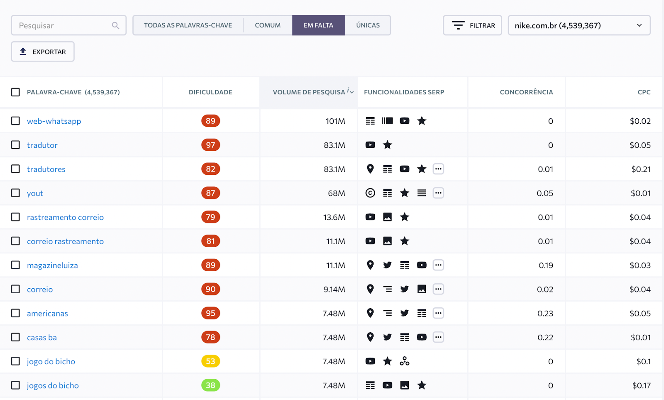Click the yellow difficulty badge 53
Image resolution: width=664 pixels, height=400 pixels.
[x=211, y=361]
